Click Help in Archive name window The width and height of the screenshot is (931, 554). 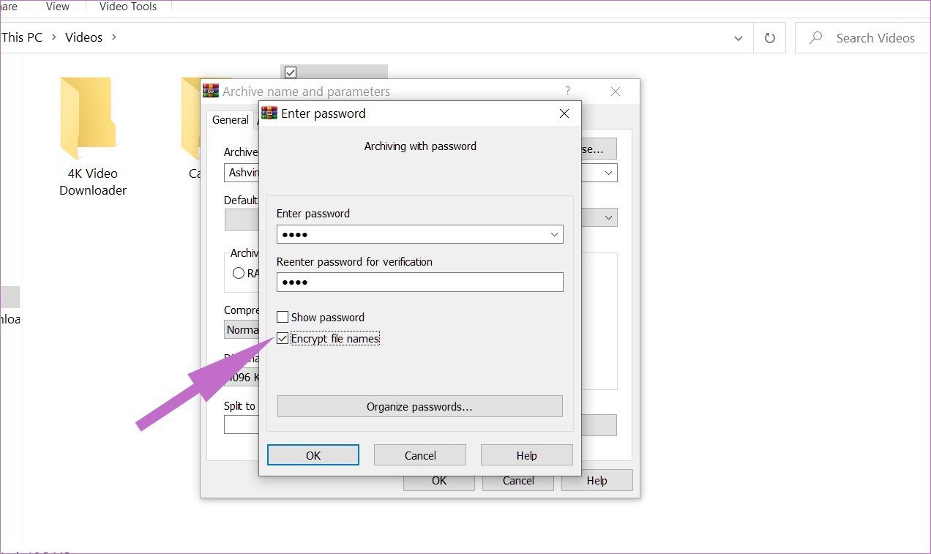(597, 481)
